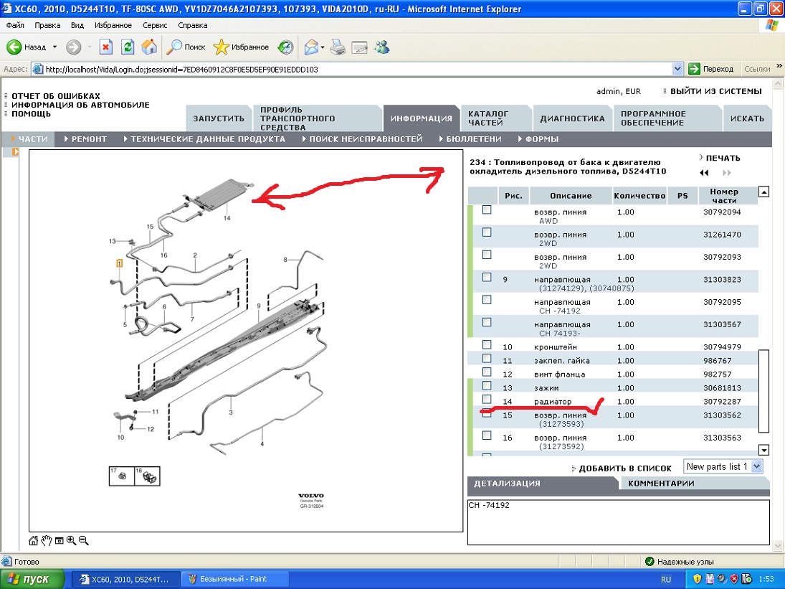This screenshot has width=785, height=589.
Task: Check the возвр. линия 31303563 row box
Action: [x=487, y=435]
